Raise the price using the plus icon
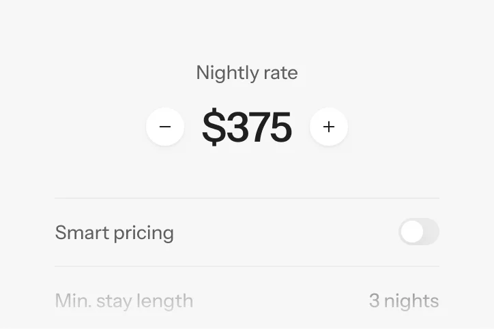Screen dimensions: 494x329 [x=329, y=127]
